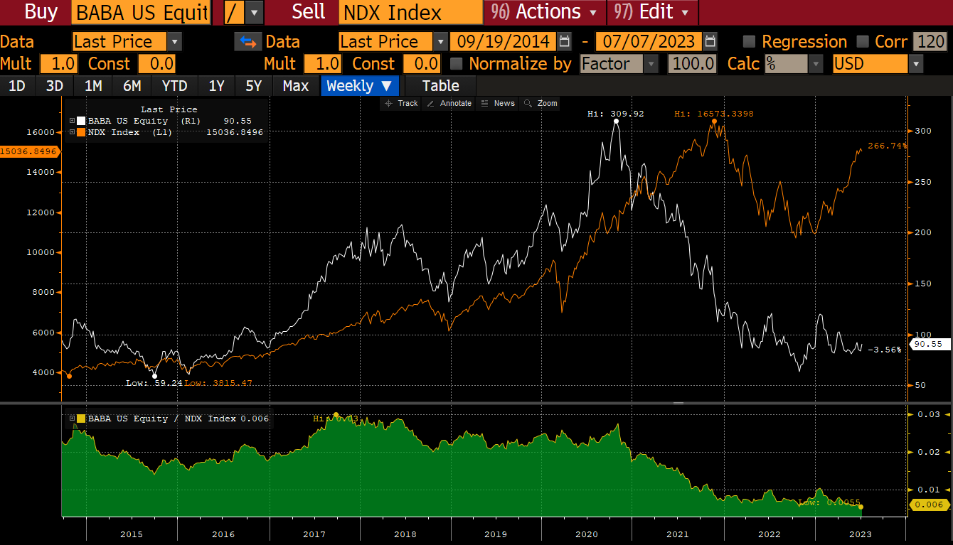Viewport: 953px width, 545px height.
Task: Switch to the Table view
Action: coord(441,86)
